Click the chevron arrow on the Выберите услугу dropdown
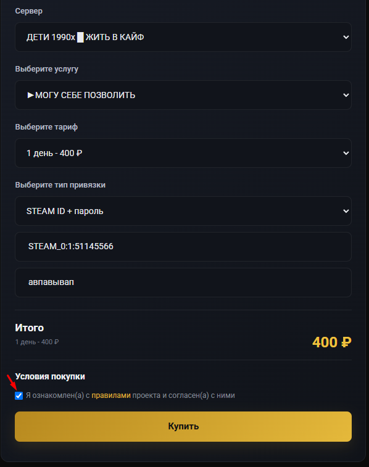The width and height of the screenshot is (369, 467). pos(346,95)
